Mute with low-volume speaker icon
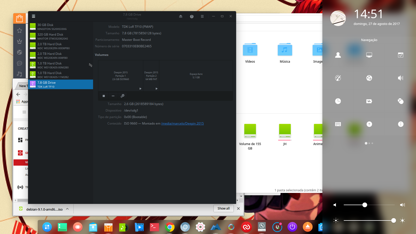Screen dimensions: 416x234 [335, 205]
